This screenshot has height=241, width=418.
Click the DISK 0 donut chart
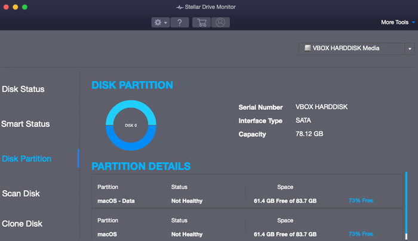point(131,125)
